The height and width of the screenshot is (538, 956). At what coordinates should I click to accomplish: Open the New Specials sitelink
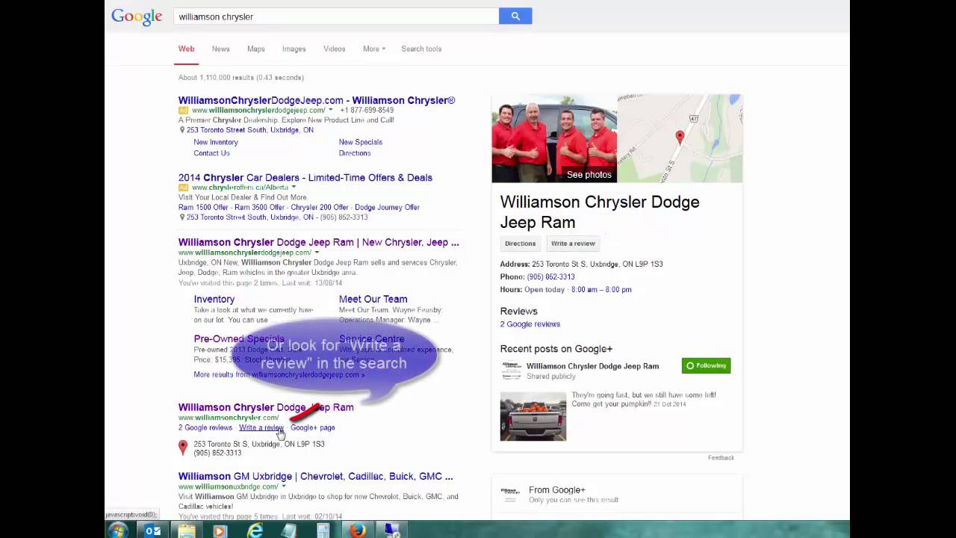[361, 142]
